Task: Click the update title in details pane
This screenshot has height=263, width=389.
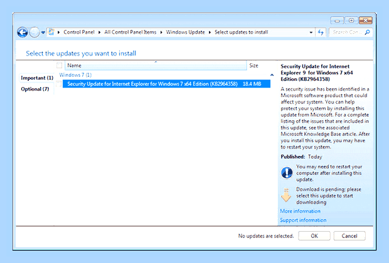Action: pyautogui.click(x=317, y=73)
